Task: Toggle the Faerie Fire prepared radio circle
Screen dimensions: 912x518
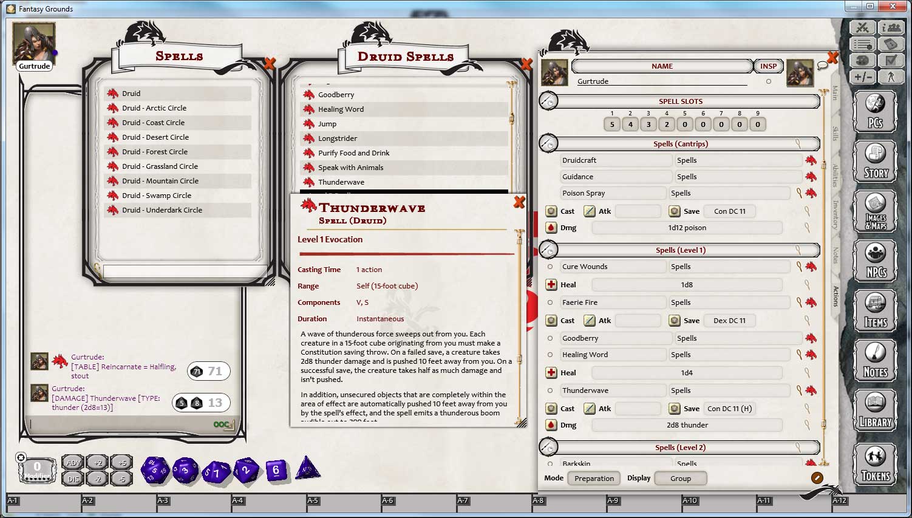Action: [x=550, y=302]
